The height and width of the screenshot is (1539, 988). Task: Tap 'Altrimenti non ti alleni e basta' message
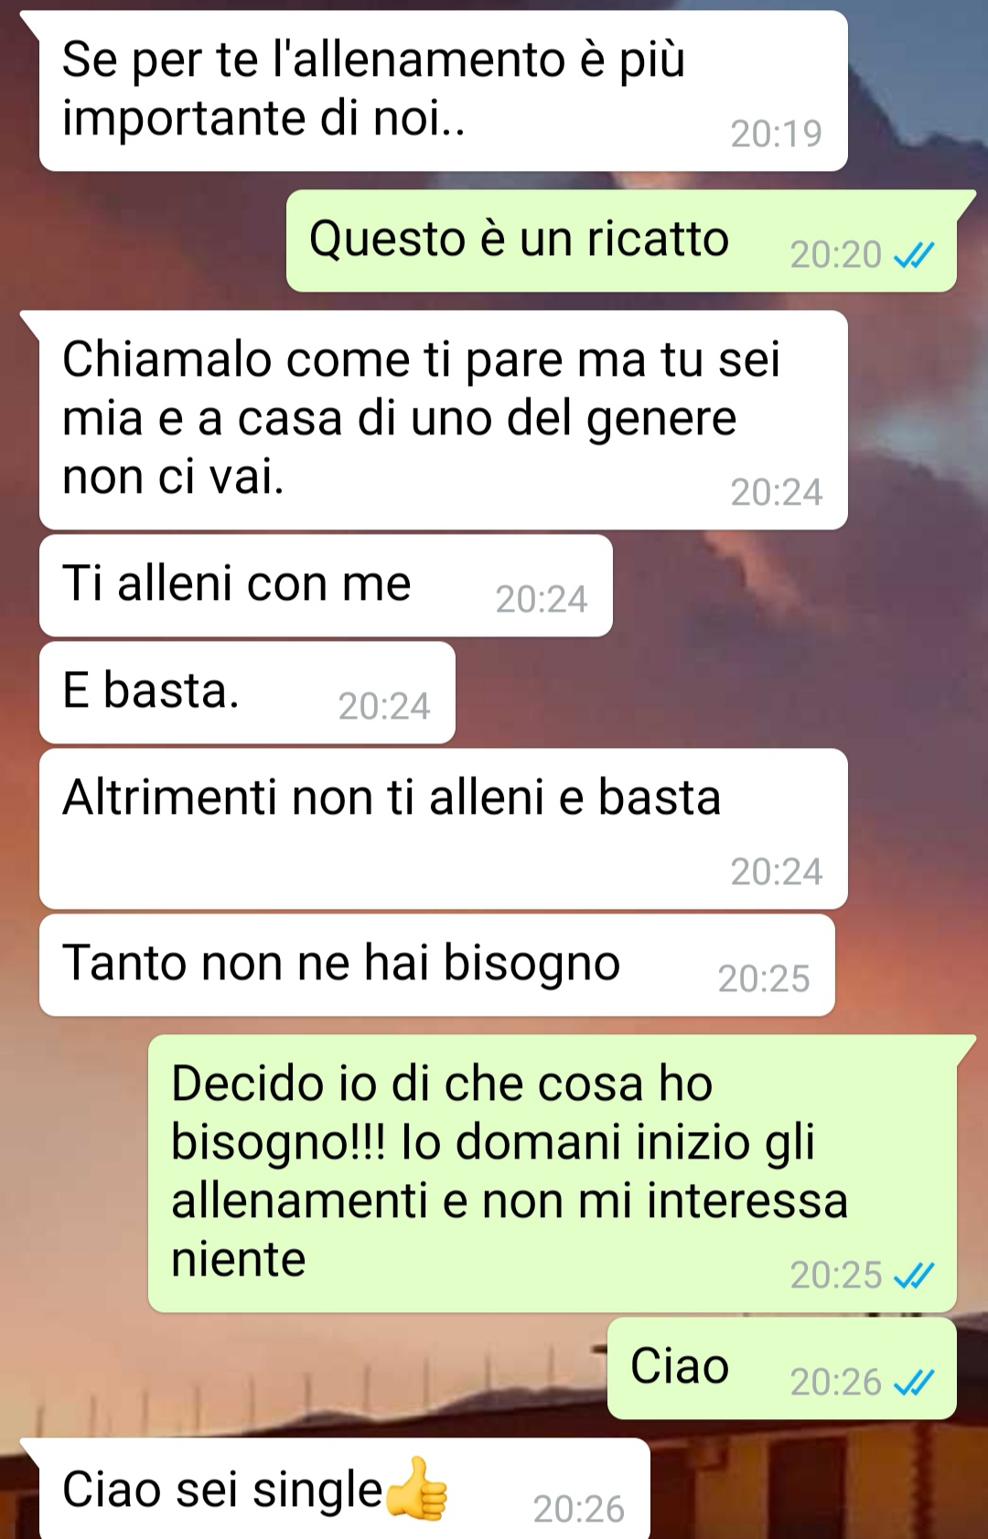click(x=443, y=828)
